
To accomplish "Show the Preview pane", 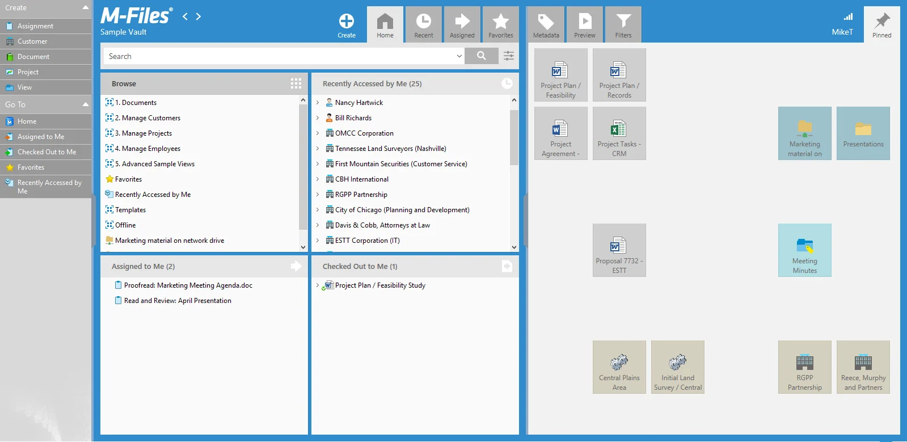I will pos(585,24).
